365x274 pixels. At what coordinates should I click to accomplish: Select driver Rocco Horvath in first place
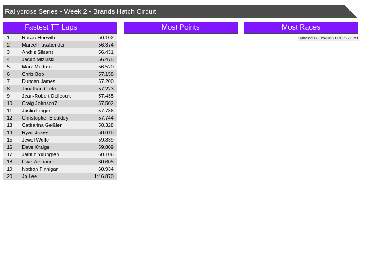tap(38, 37)
